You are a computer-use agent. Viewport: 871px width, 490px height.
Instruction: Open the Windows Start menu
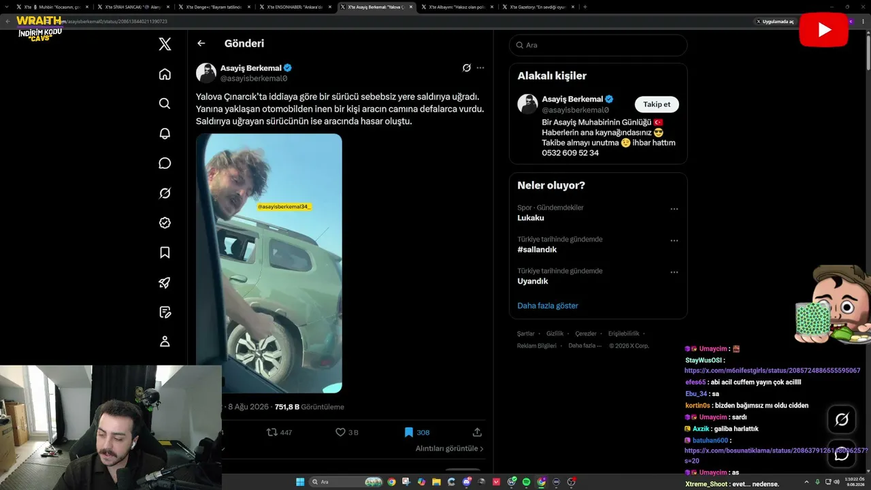click(x=300, y=482)
